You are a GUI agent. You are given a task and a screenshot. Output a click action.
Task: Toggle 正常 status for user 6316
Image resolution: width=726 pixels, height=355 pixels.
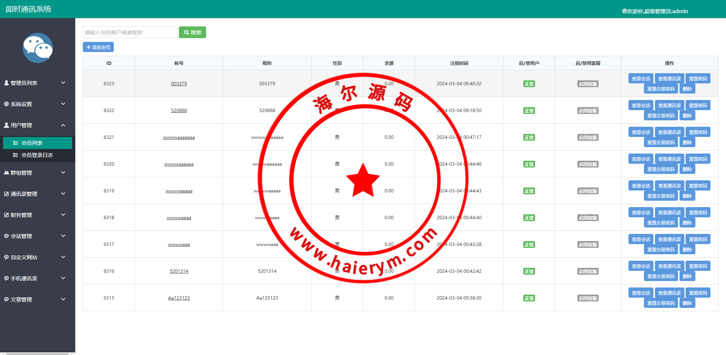[x=529, y=271]
